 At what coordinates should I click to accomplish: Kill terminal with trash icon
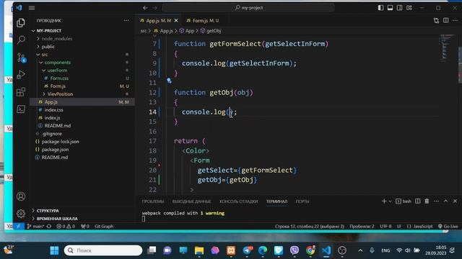click(427, 201)
